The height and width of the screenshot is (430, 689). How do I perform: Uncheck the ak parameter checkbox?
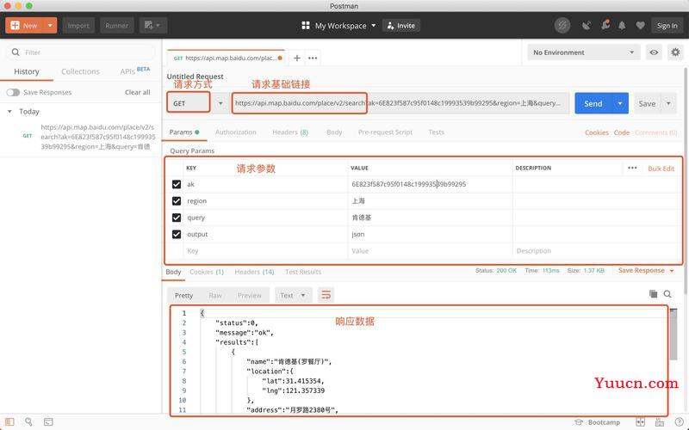pyautogui.click(x=177, y=184)
